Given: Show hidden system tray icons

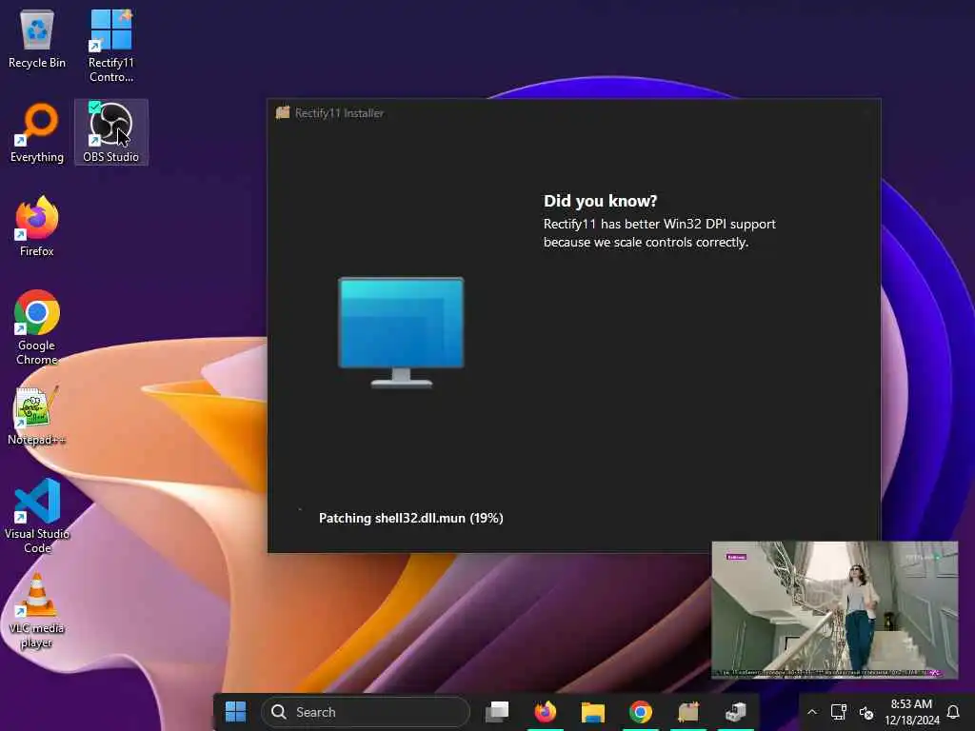Looking at the screenshot, I should click(x=812, y=712).
